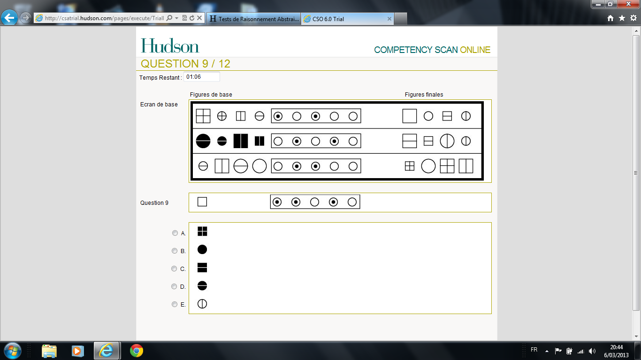Select answer A radio button
641x360 pixels.
coord(175,233)
